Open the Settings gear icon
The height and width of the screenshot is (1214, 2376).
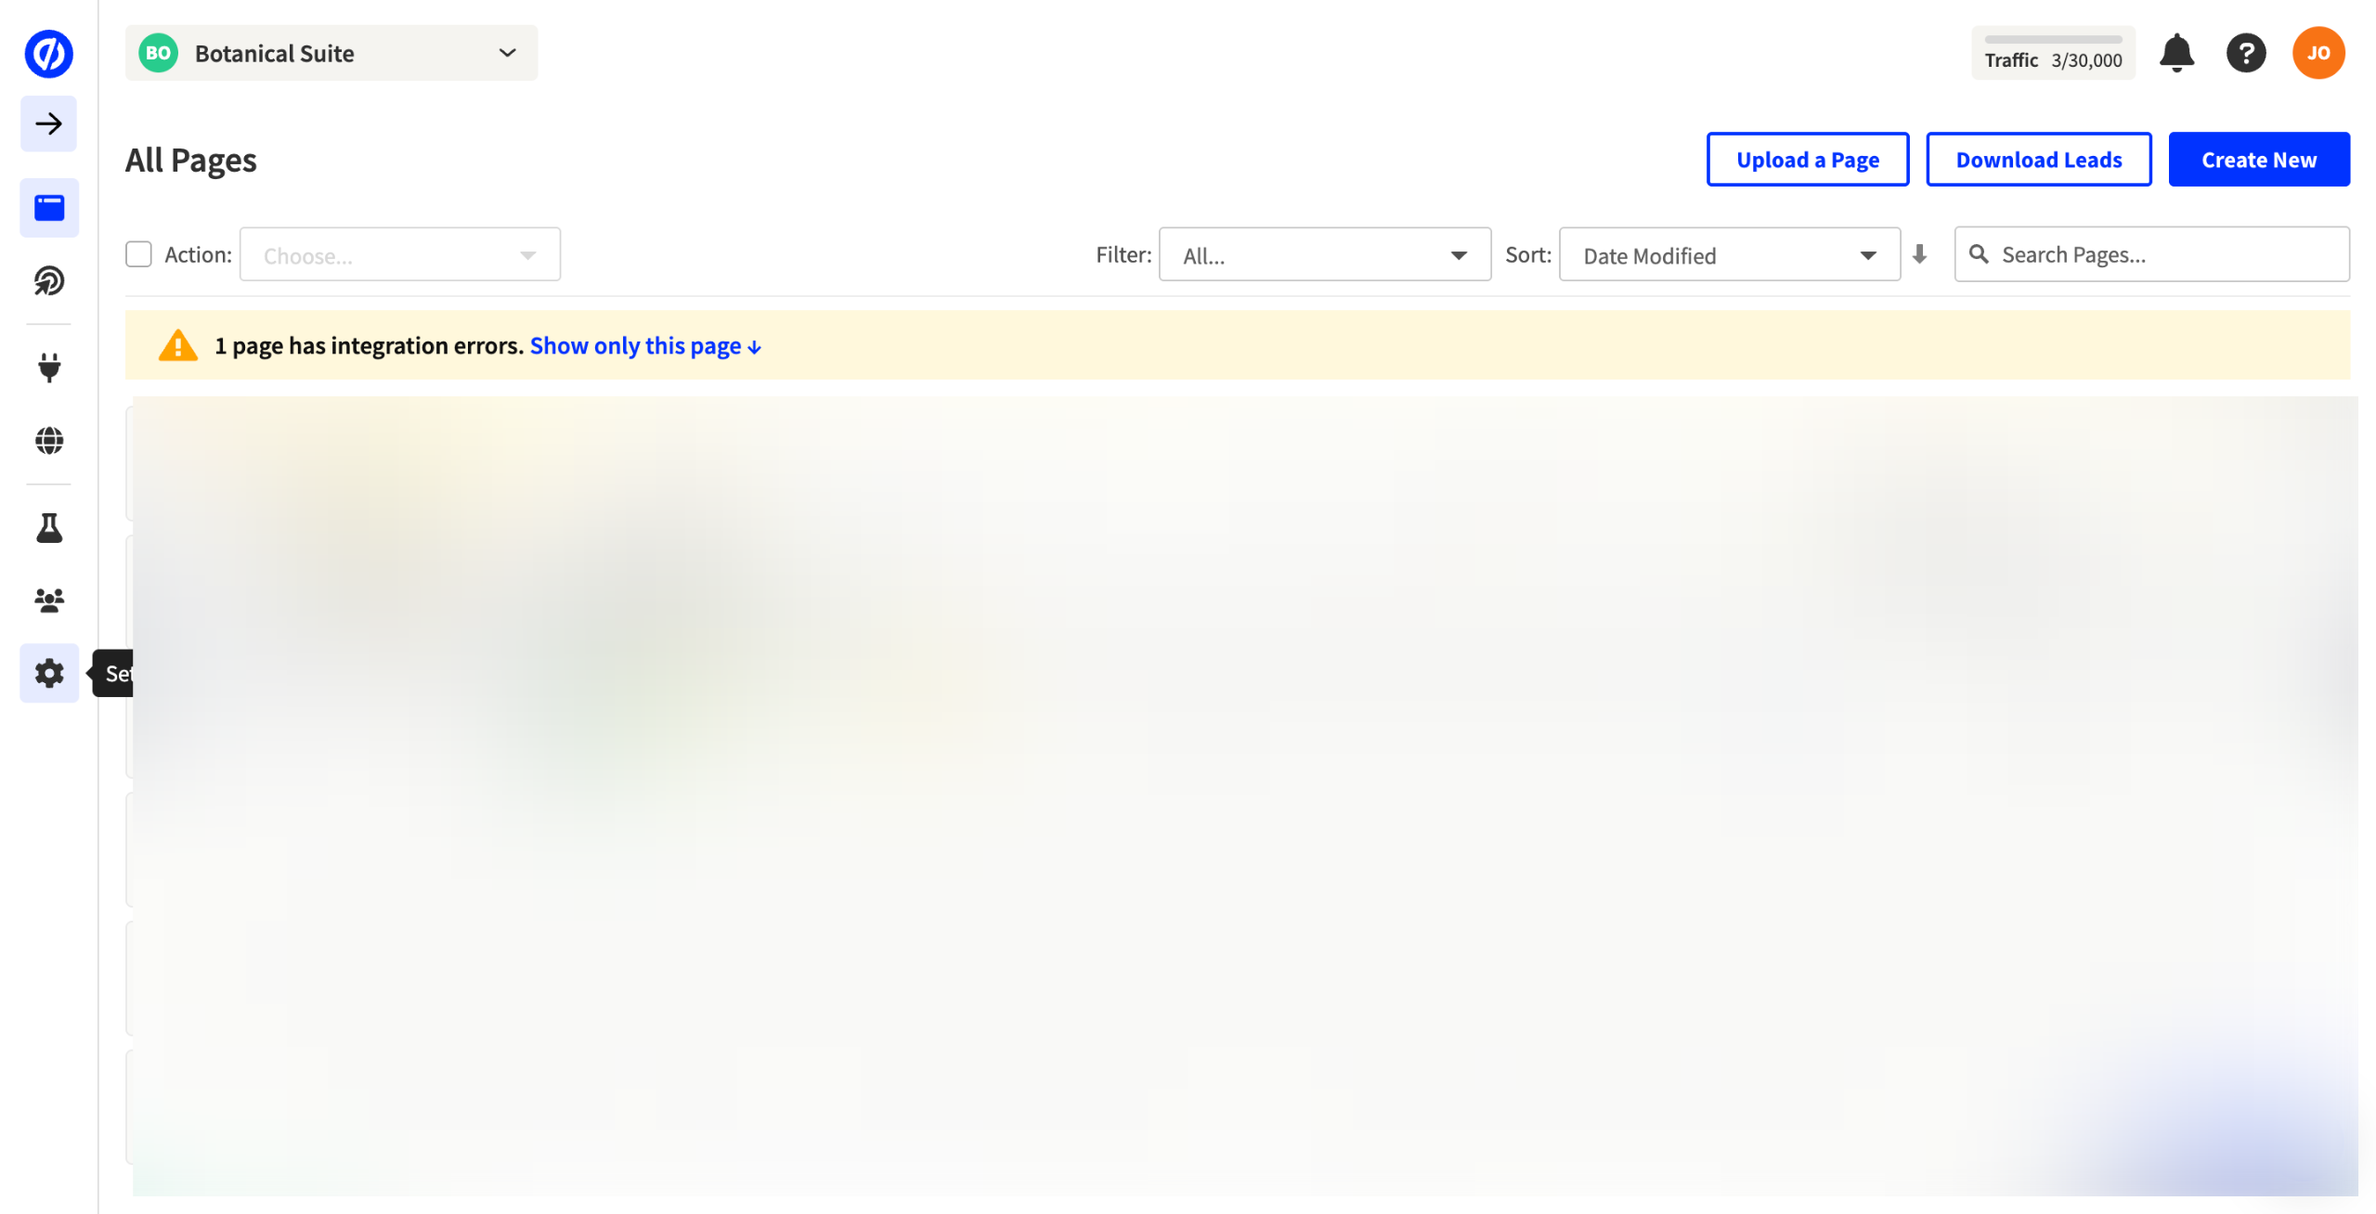pos(48,673)
